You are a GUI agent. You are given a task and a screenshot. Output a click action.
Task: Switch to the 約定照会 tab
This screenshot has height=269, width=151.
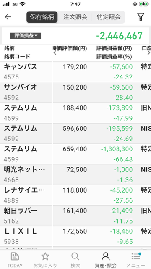click(x=109, y=17)
